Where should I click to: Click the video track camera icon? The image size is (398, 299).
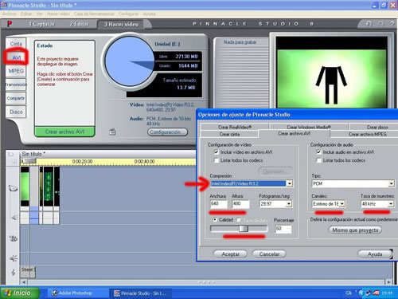(13, 188)
